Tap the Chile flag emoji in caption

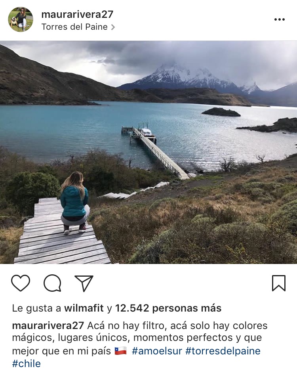[x=121, y=351]
